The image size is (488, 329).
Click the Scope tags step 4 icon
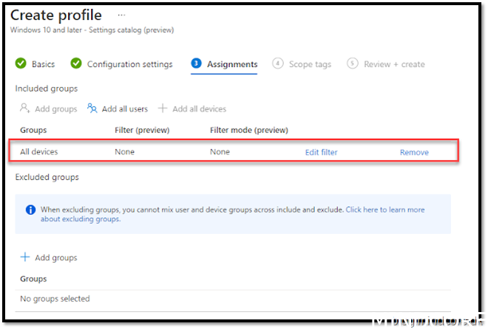point(278,64)
